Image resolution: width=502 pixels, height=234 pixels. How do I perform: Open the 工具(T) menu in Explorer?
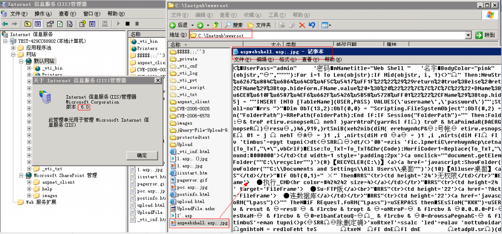(278, 15)
